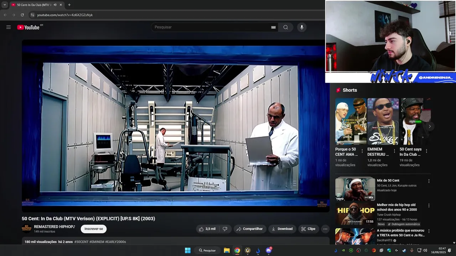
Task: Open Discord from the taskbar
Action: [269, 250]
